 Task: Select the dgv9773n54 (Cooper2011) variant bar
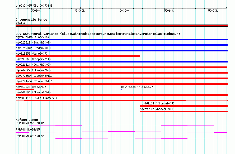click(121, 78)
